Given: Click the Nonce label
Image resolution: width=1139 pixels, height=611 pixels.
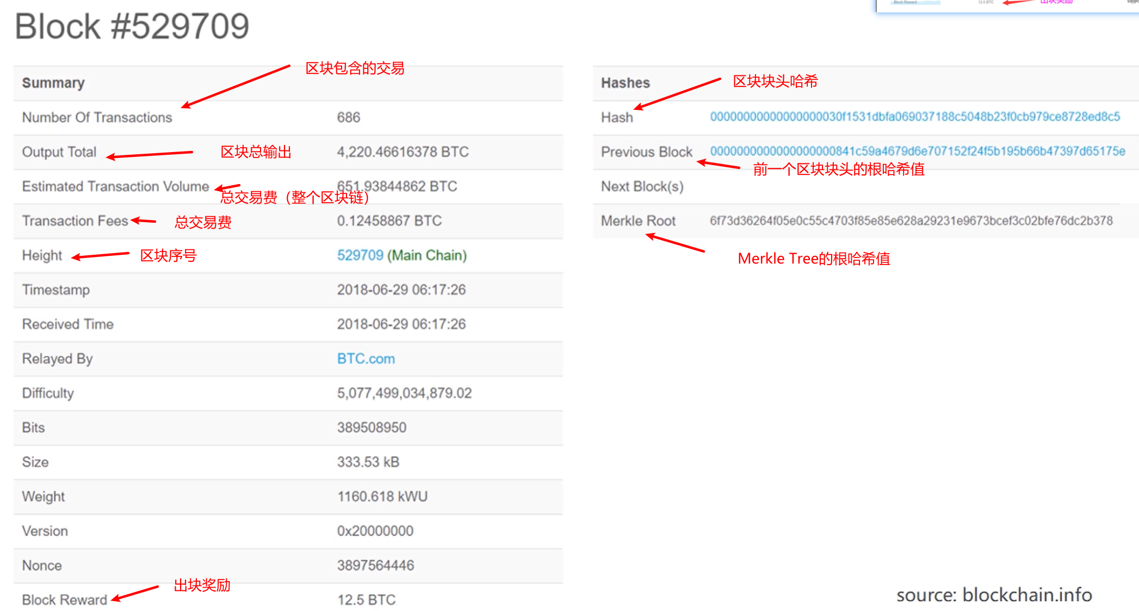Looking at the screenshot, I should click(x=42, y=565).
